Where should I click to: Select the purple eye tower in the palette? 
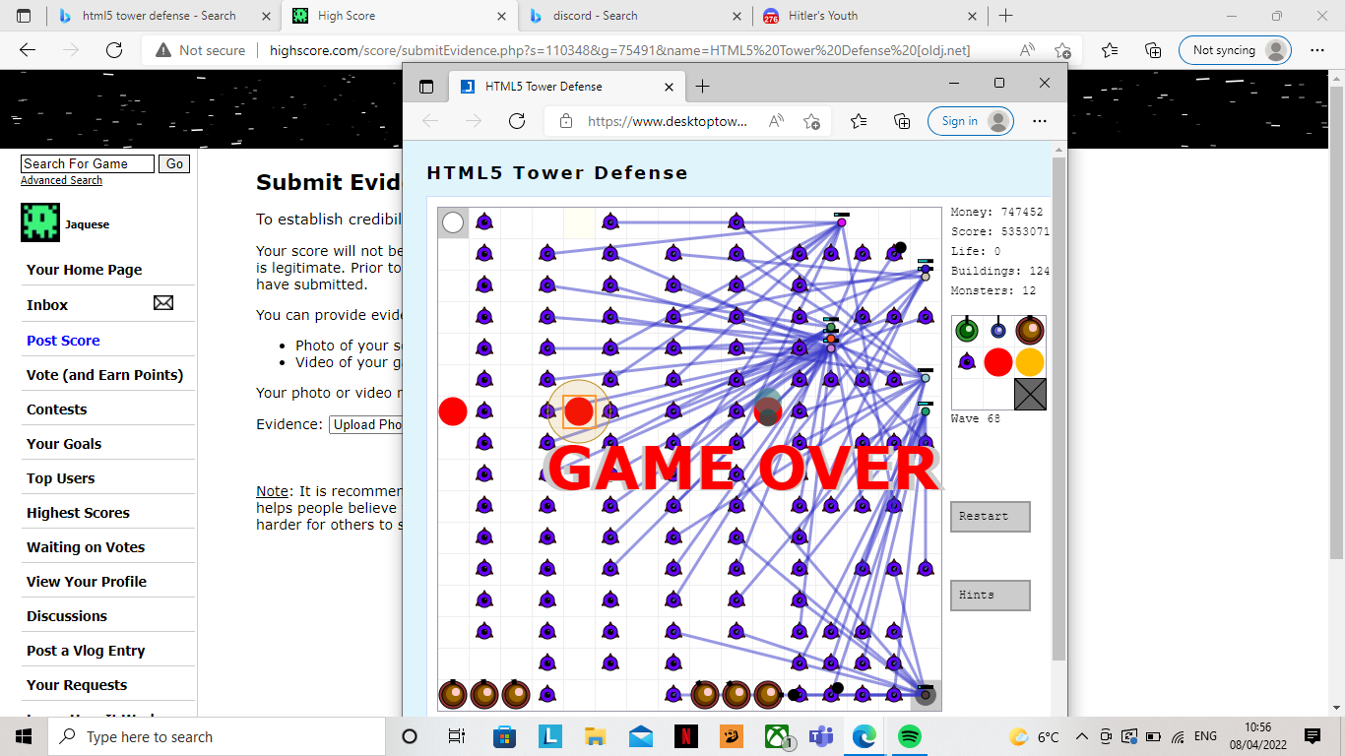[x=966, y=362]
